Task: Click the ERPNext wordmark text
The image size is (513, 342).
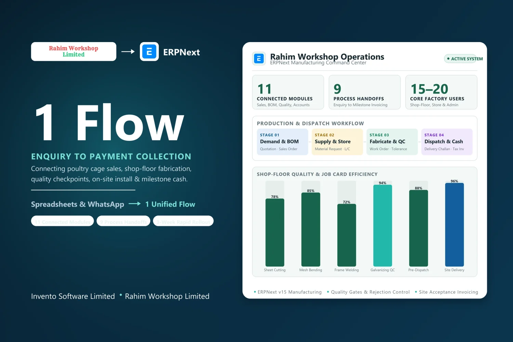Action: [x=181, y=52]
